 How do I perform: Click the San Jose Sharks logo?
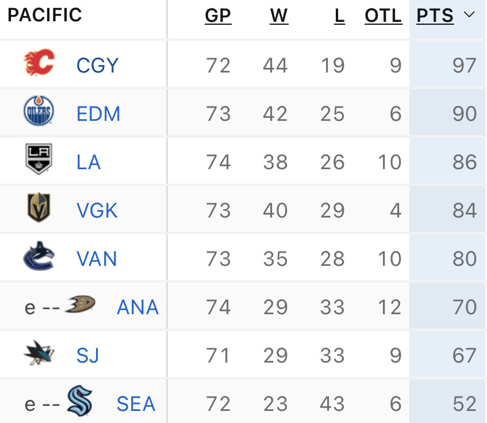pos(39,353)
